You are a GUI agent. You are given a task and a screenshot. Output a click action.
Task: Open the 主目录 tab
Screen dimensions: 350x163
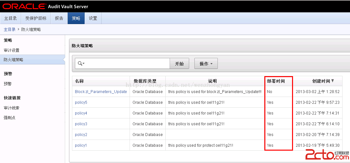(10, 18)
